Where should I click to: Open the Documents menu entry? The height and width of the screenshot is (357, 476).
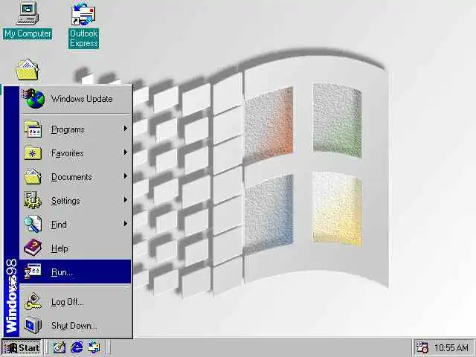tap(75, 177)
